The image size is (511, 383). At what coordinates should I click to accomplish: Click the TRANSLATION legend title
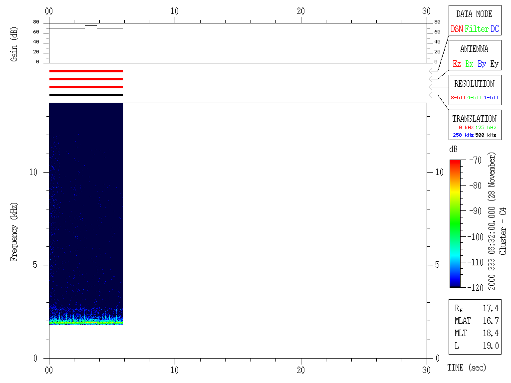474,119
